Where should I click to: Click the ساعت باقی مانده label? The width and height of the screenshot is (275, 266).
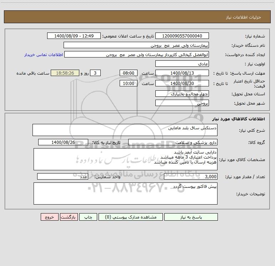33,73
